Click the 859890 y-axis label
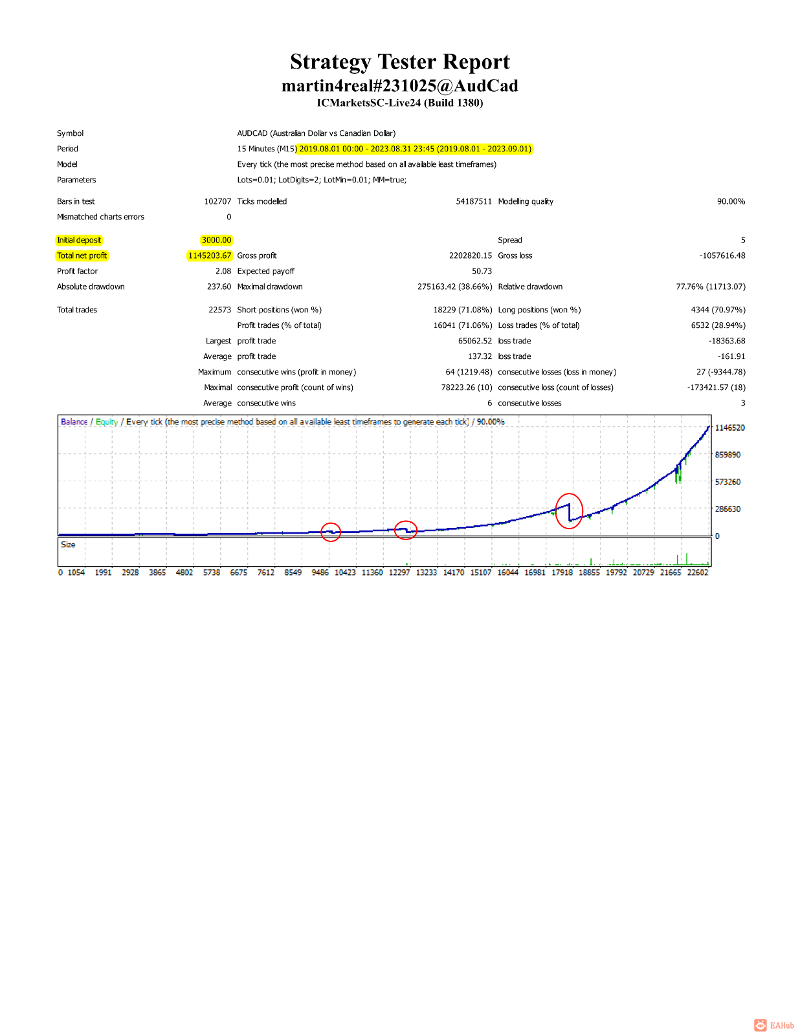 click(728, 455)
